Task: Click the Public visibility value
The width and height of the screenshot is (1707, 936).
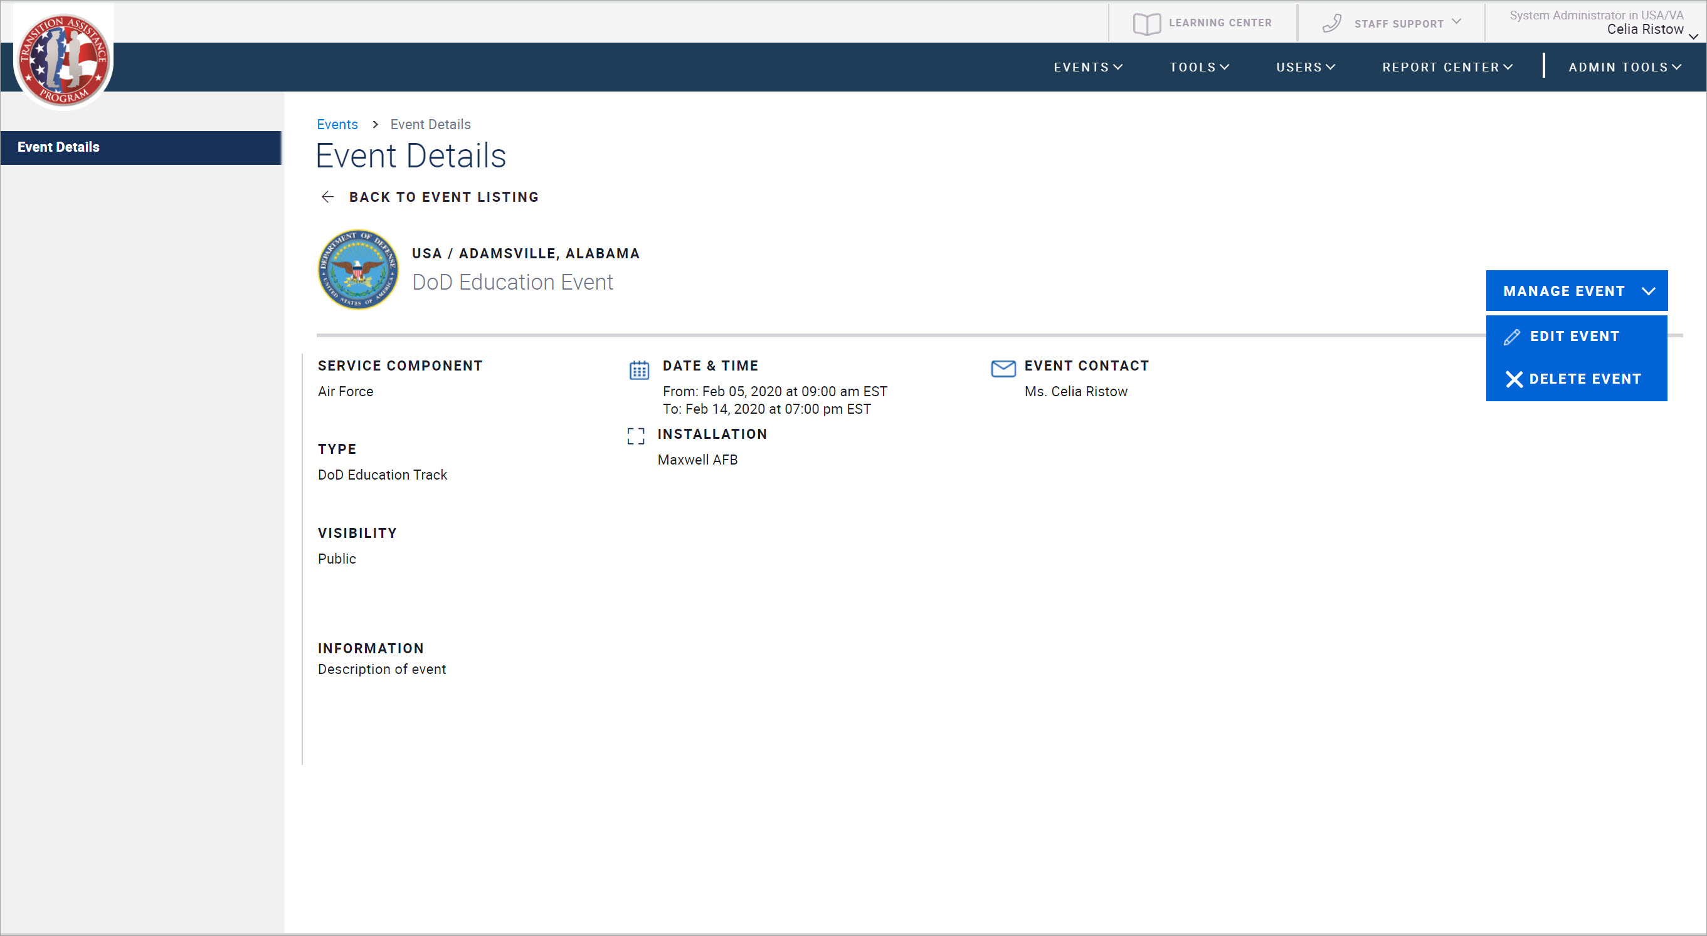Action: [337, 559]
